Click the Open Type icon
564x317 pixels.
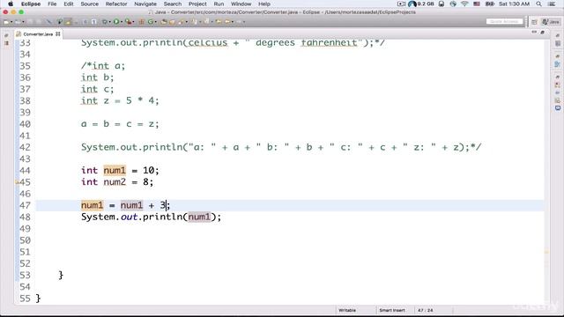click(x=164, y=22)
